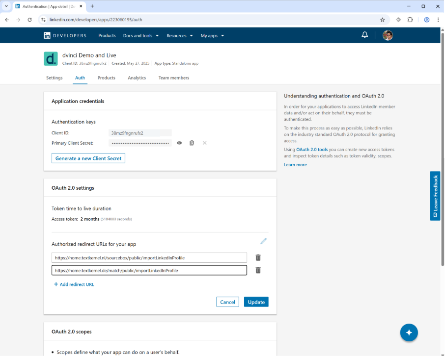
Task: Click the Client ID value field
Action: point(140,133)
